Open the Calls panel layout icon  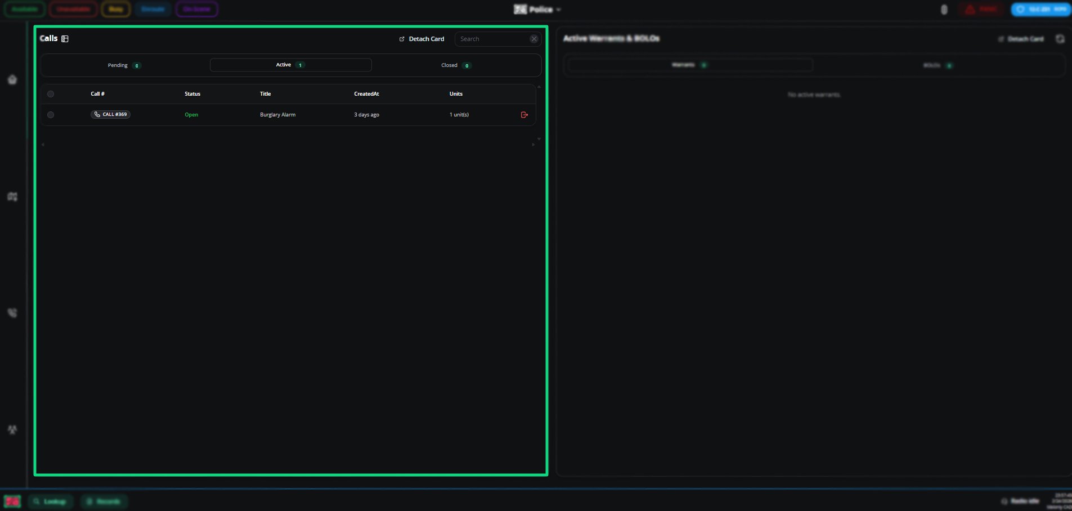pyautogui.click(x=65, y=39)
